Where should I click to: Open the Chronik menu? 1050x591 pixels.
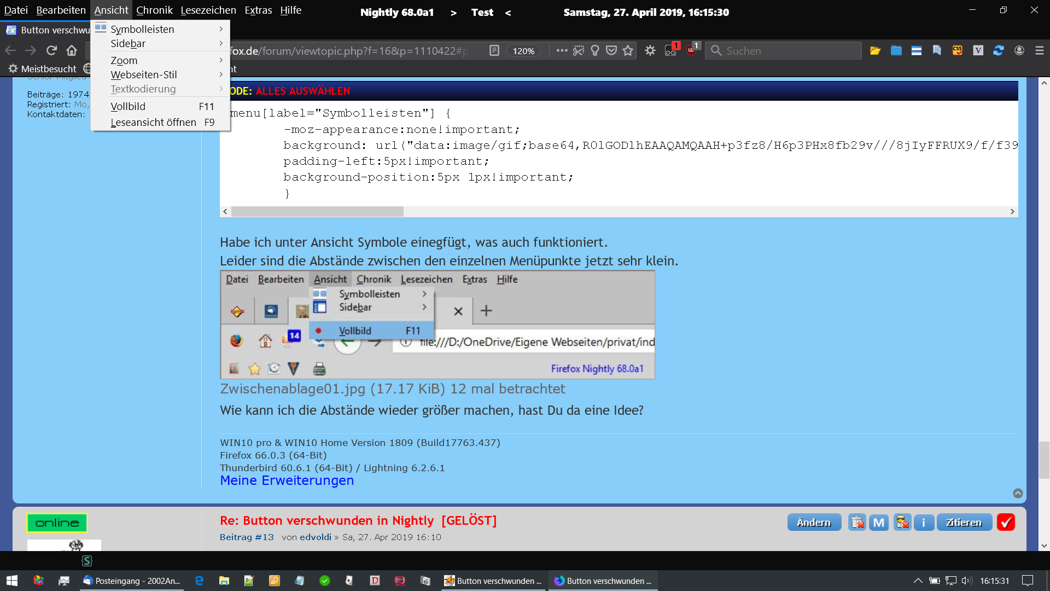[x=154, y=10]
